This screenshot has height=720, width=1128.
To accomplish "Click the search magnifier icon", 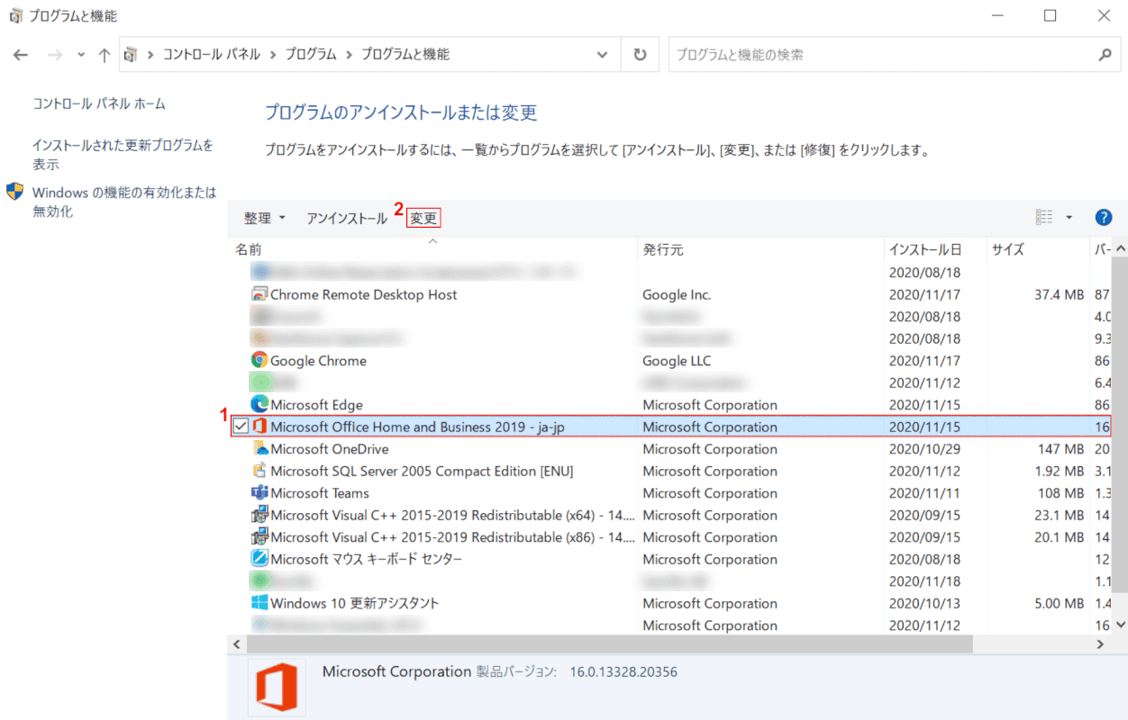I will click(1105, 55).
